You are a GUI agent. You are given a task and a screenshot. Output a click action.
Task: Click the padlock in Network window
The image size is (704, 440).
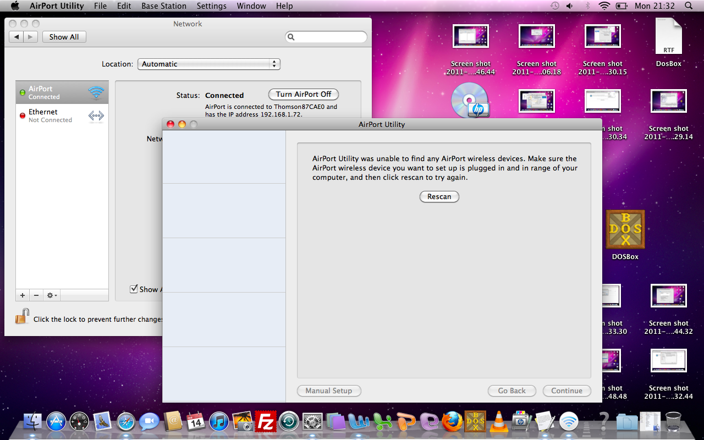click(x=22, y=316)
